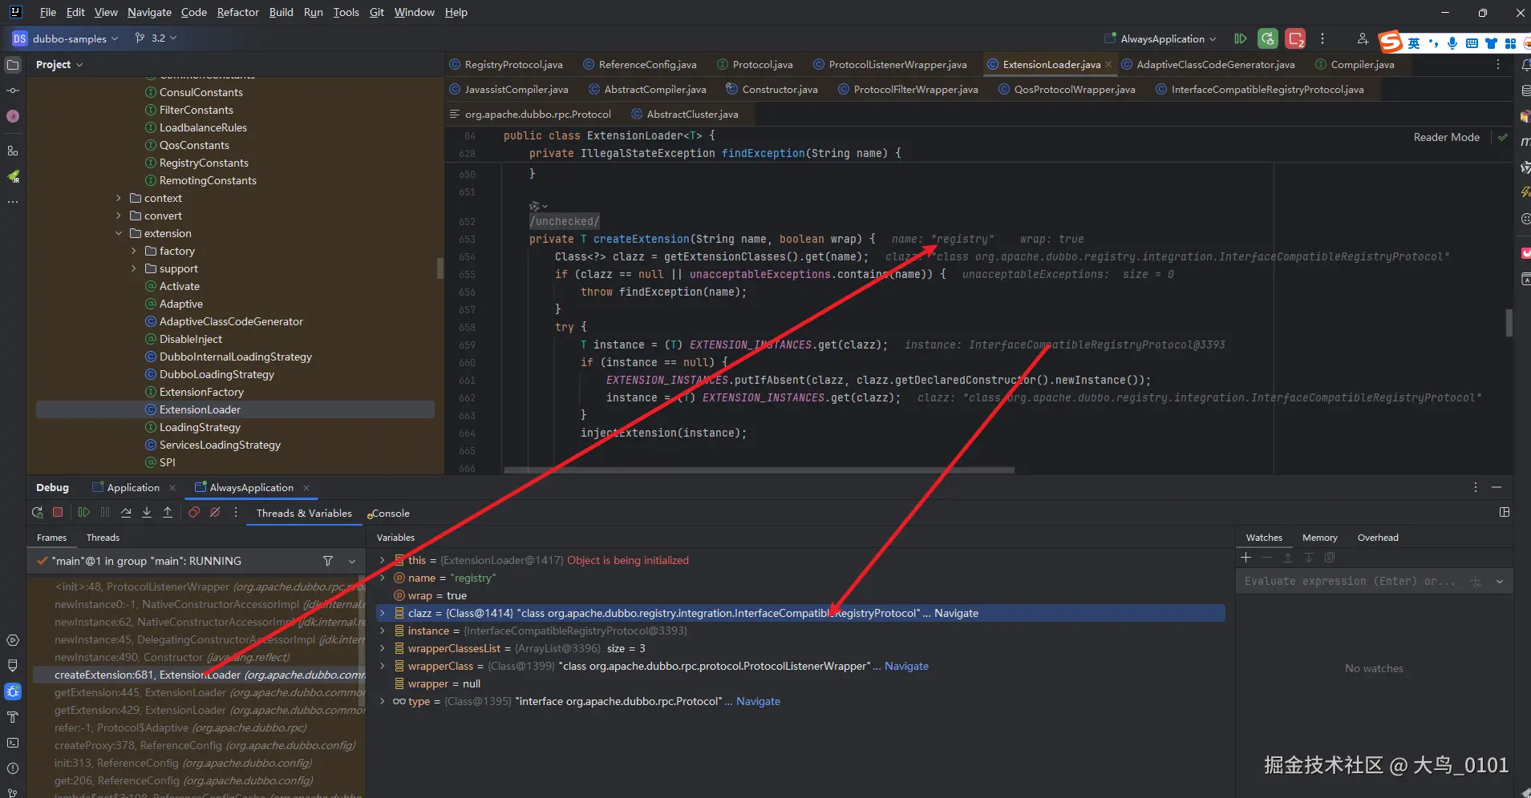Open editor tabs overflow menu
This screenshot has height=798, width=1531.
[1498, 64]
